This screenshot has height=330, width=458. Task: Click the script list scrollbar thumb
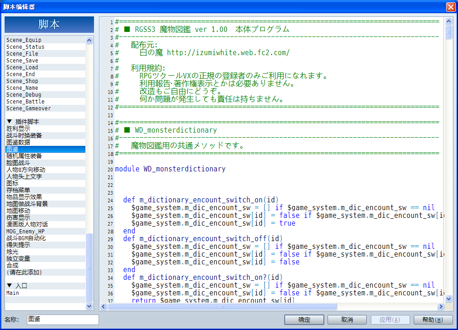click(89, 267)
